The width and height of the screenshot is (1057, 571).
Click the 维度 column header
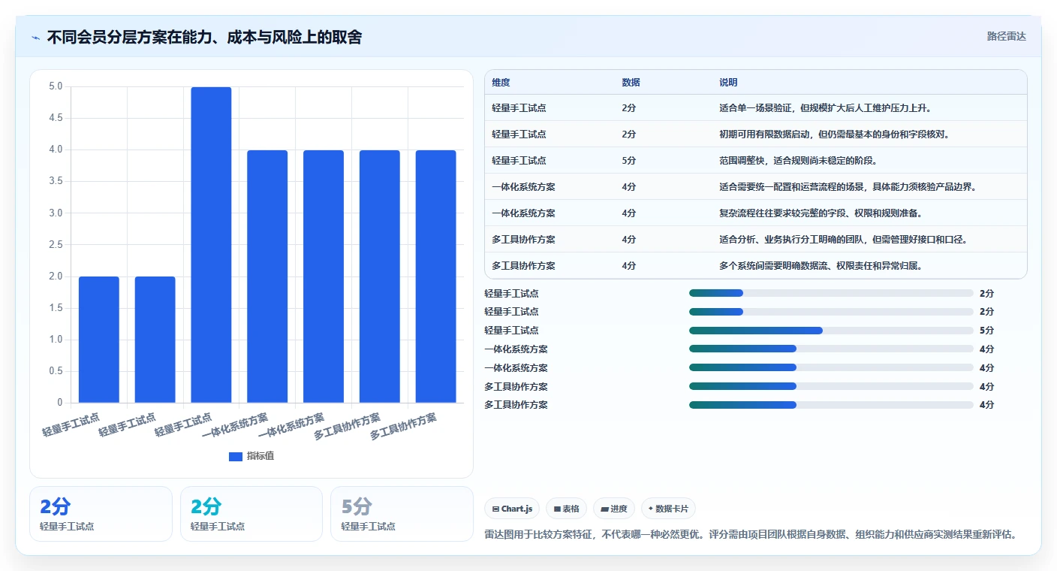tap(501, 83)
